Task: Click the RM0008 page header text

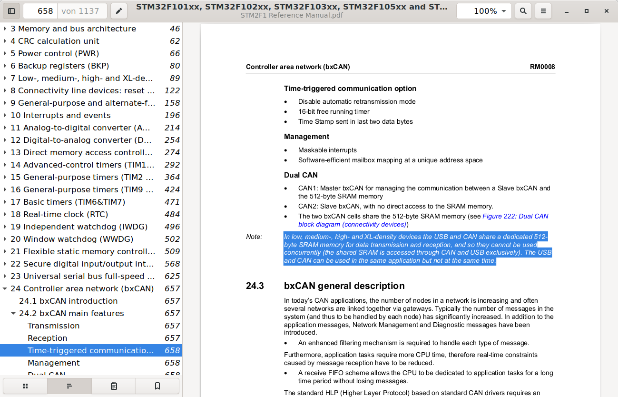Action: pos(542,67)
